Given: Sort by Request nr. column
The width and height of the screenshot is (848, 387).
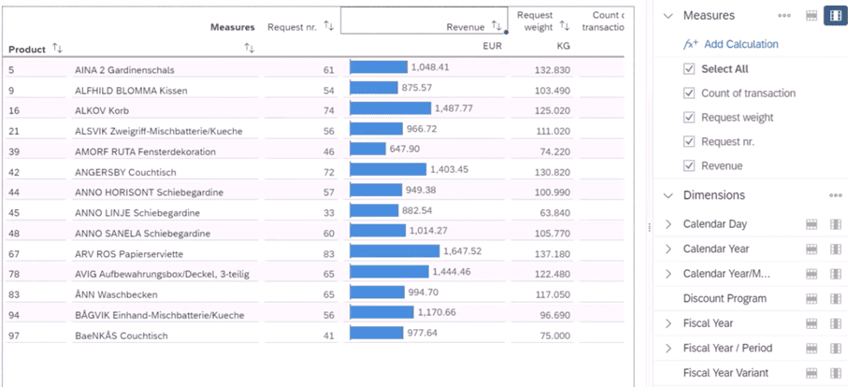Looking at the screenshot, I should (328, 27).
